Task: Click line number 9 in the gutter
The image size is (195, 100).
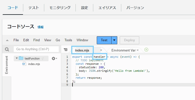Action: coord(67,85)
